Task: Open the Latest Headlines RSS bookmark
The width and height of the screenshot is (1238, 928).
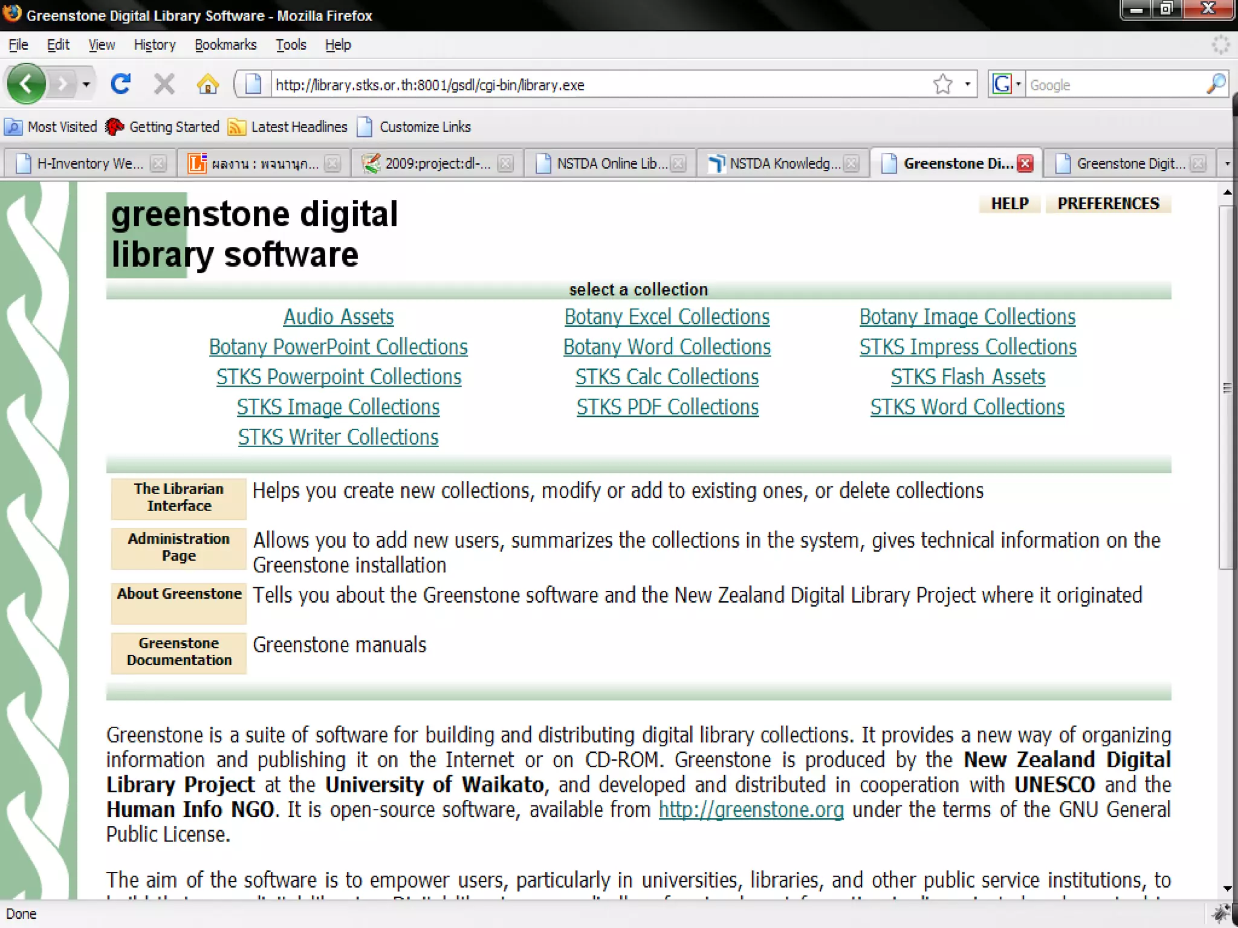Action: [288, 127]
